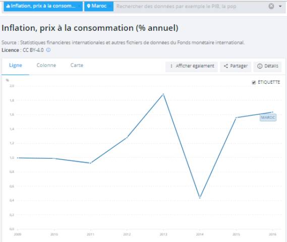Click the 2010 data point
This screenshot has height=242, width=287.
[54, 158]
